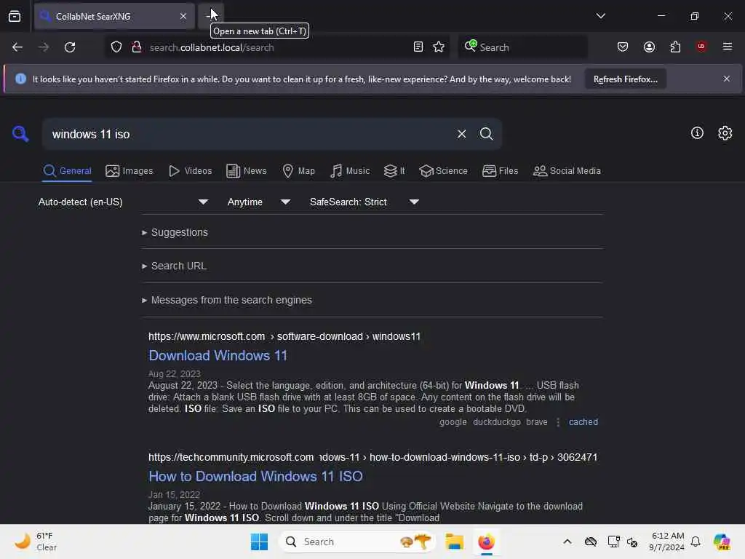Click the Firefox toolbar Search box
Viewport: 745px width, 559px height.
pos(522,47)
